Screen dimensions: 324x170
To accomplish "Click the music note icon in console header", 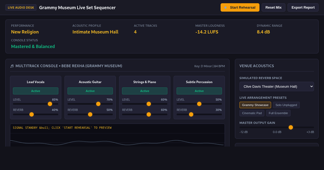I will click(12, 66).
